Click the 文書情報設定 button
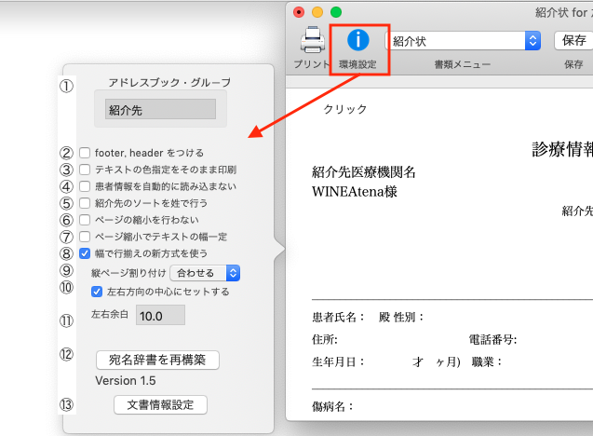This screenshot has width=593, height=436. tap(160, 404)
